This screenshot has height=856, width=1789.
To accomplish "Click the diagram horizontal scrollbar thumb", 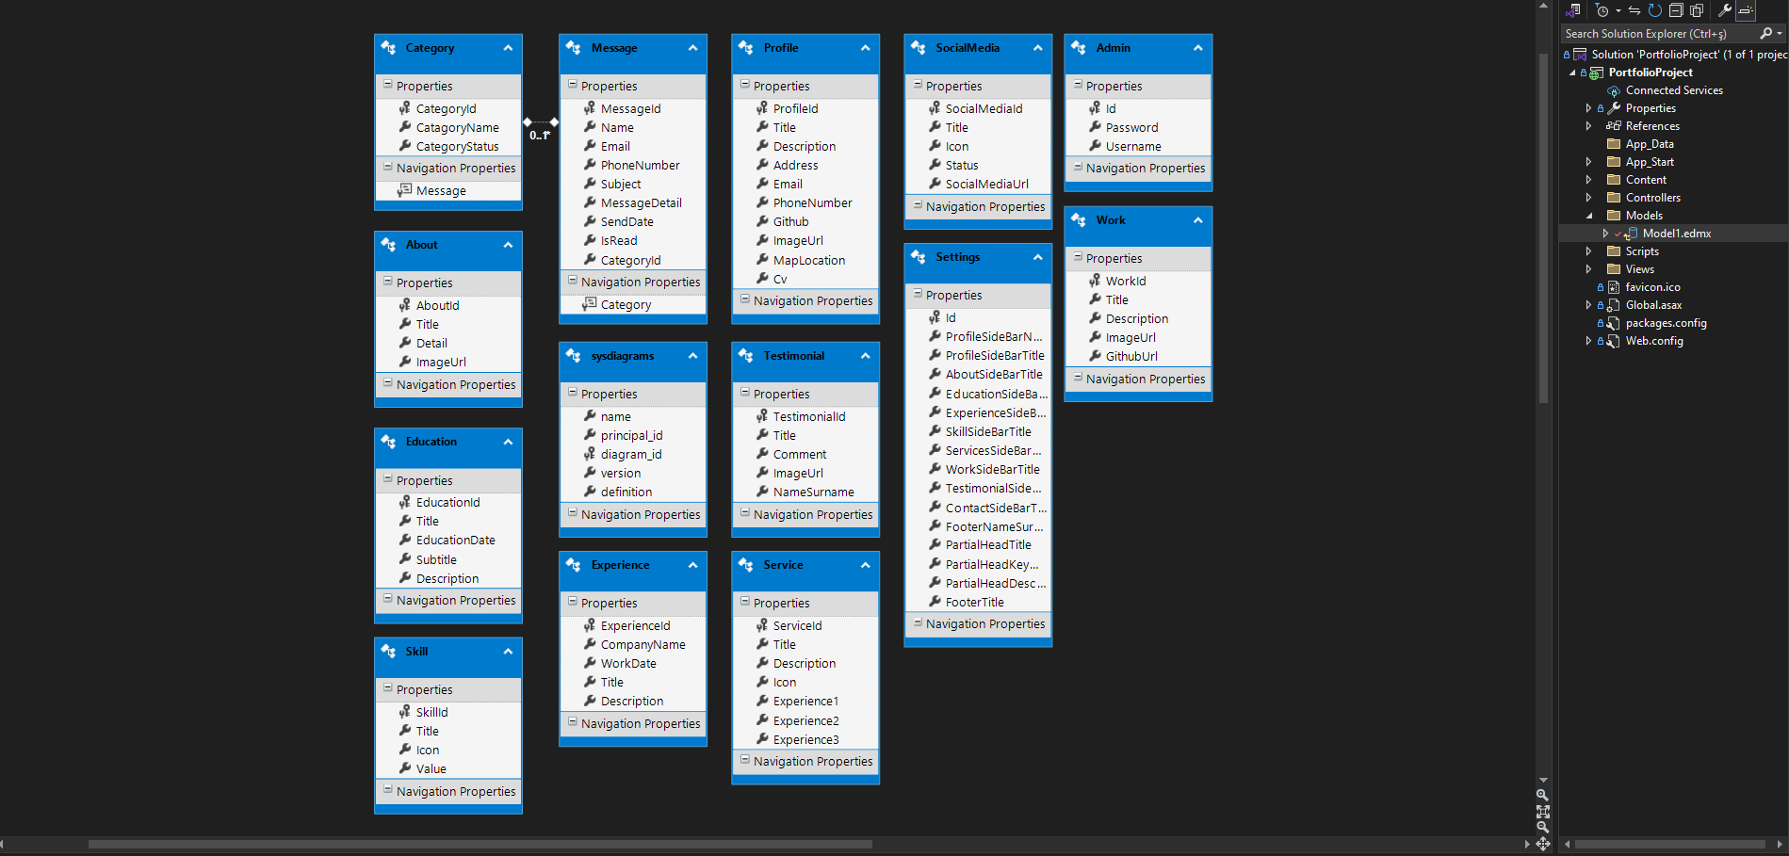I will pos(480,844).
